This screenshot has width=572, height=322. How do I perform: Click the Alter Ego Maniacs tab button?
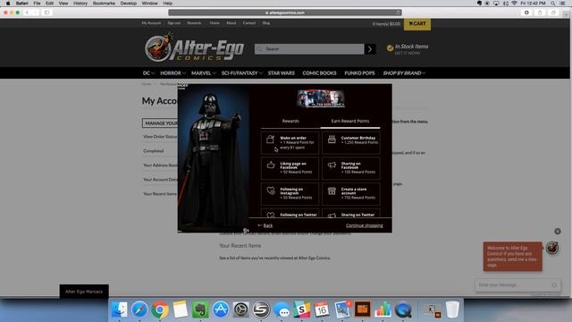(84, 292)
